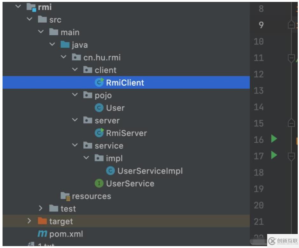Click the green run arrow on line 17

coord(274,155)
